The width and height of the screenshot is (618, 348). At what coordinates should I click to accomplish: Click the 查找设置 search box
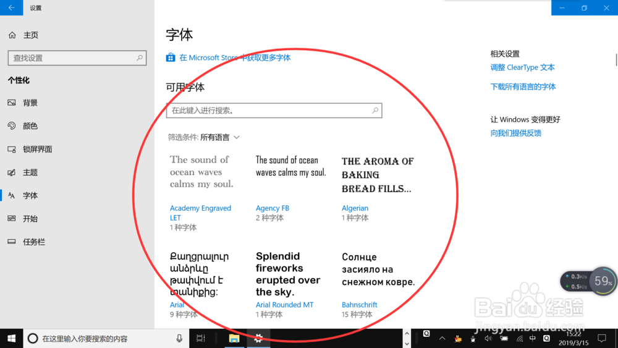coord(77,58)
